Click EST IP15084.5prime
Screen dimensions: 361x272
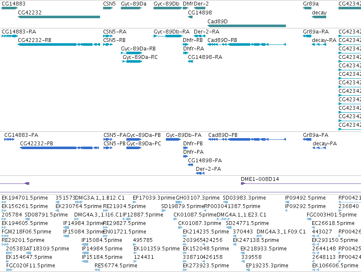102,240
